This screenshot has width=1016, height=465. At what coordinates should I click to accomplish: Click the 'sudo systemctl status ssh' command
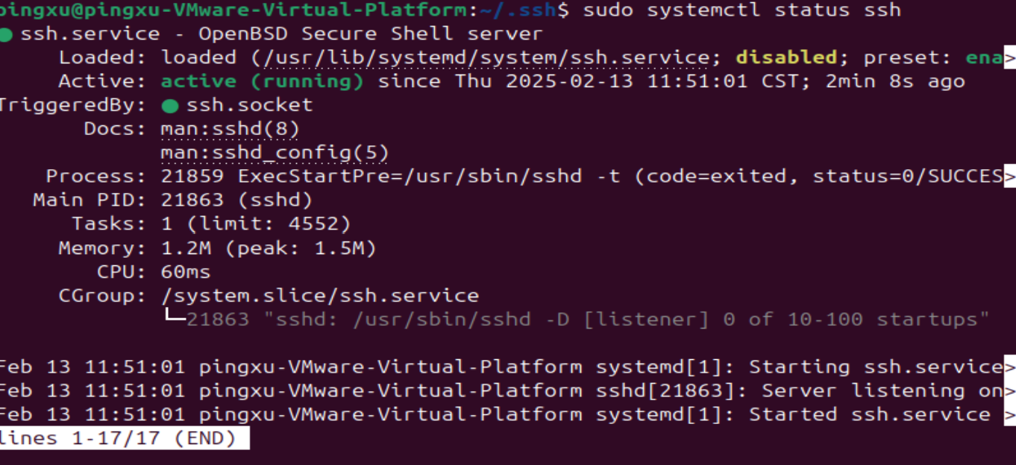pyautogui.click(x=741, y=10)
